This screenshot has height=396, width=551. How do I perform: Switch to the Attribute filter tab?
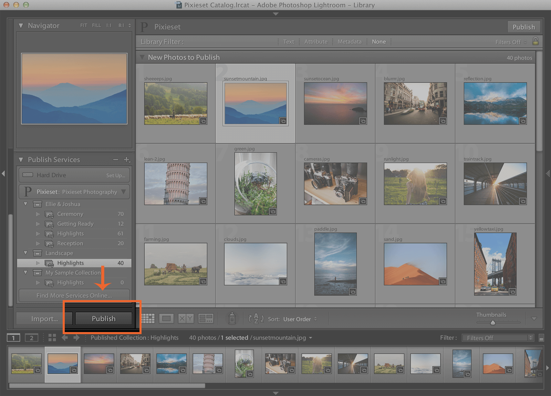[316, 42]
